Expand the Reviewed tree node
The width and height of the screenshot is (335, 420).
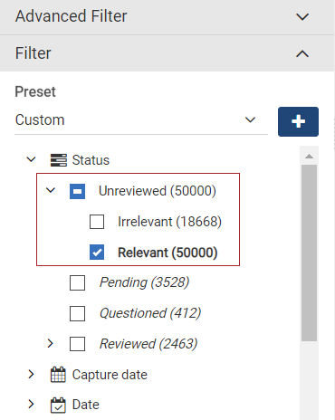51,343
